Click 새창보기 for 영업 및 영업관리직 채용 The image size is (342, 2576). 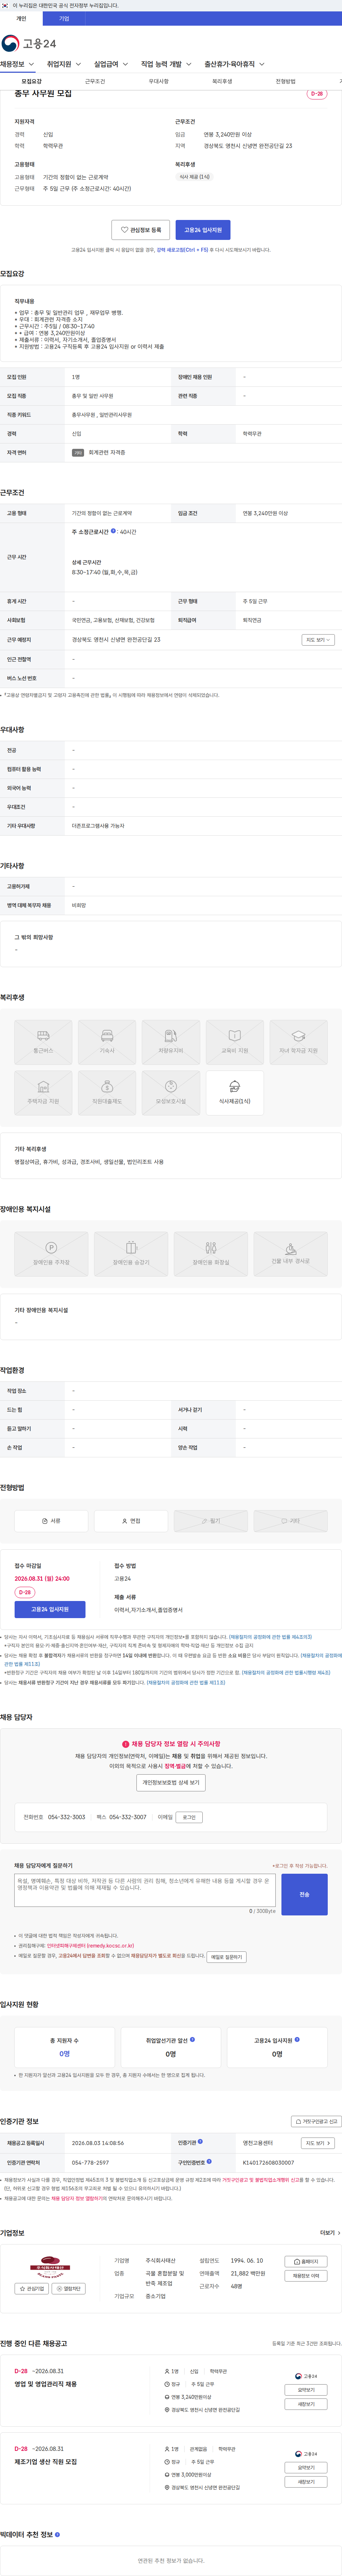[x=306, y=2404]
